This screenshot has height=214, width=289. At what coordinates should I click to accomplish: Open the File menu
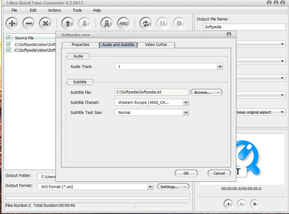click(x=14, y=10)
